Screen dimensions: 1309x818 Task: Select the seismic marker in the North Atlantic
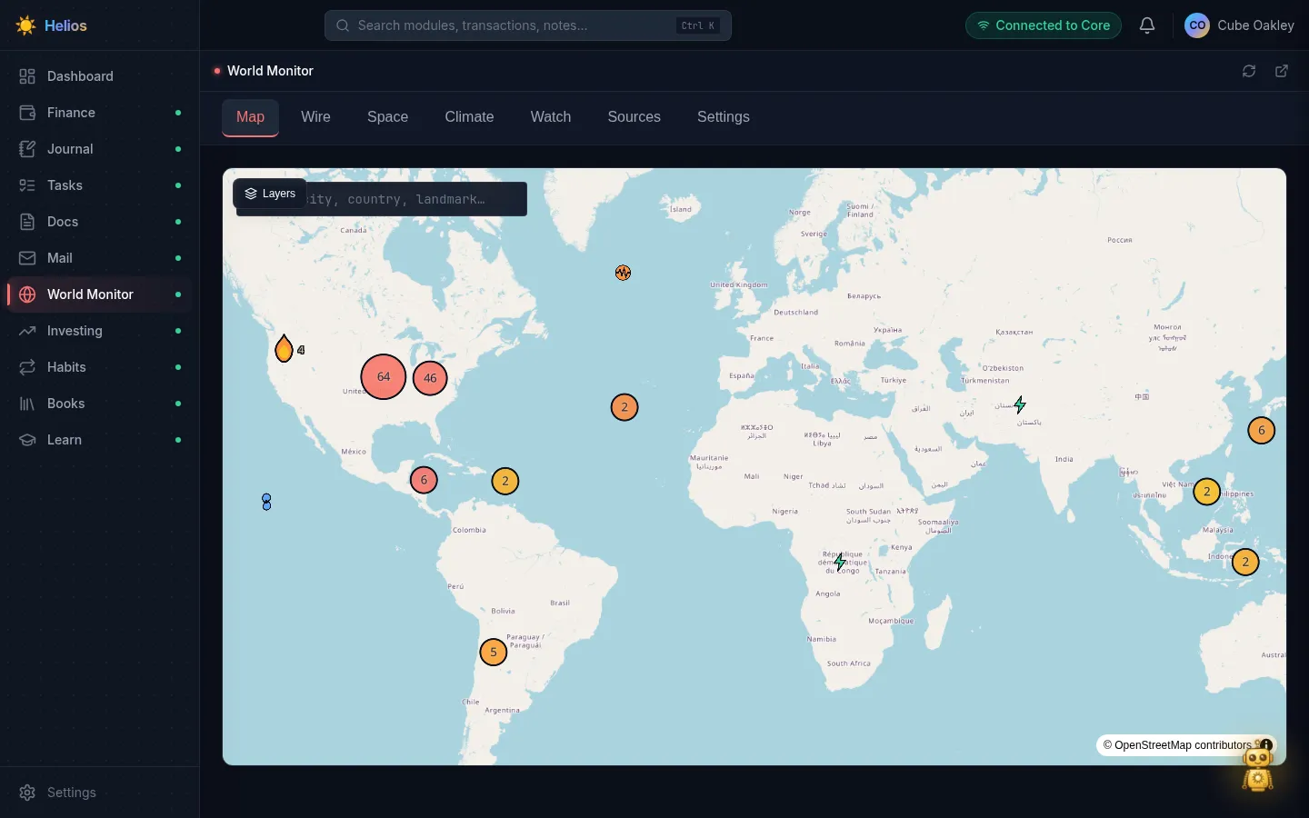point(623,273)
